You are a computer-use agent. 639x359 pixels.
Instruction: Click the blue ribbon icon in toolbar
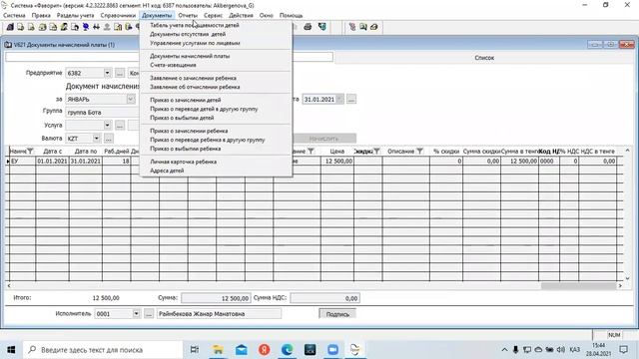(x=86, y=27)
